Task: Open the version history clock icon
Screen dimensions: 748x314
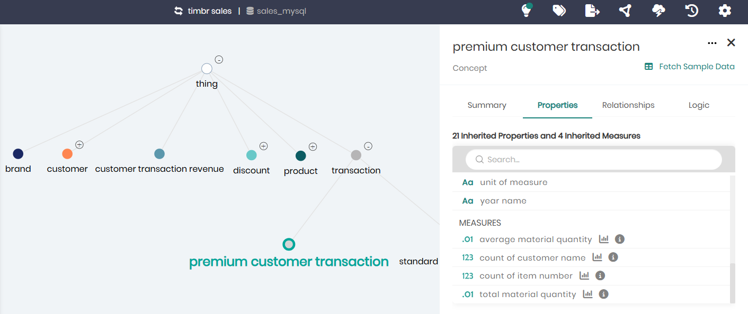Action: (x=692, y=11)
